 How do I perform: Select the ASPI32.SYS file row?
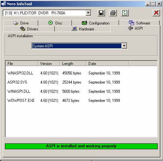pyautogui.click(x=81, y=82)
